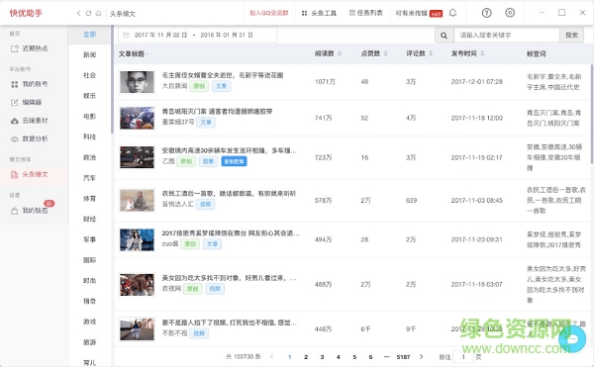Open 近期热点 in the sidebar
This screenshot has width=594, height=367.
[x=30, y=48]
